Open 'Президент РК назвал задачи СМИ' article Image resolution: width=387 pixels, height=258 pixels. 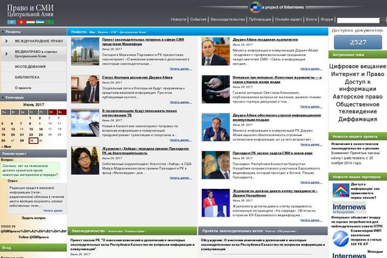272,153
